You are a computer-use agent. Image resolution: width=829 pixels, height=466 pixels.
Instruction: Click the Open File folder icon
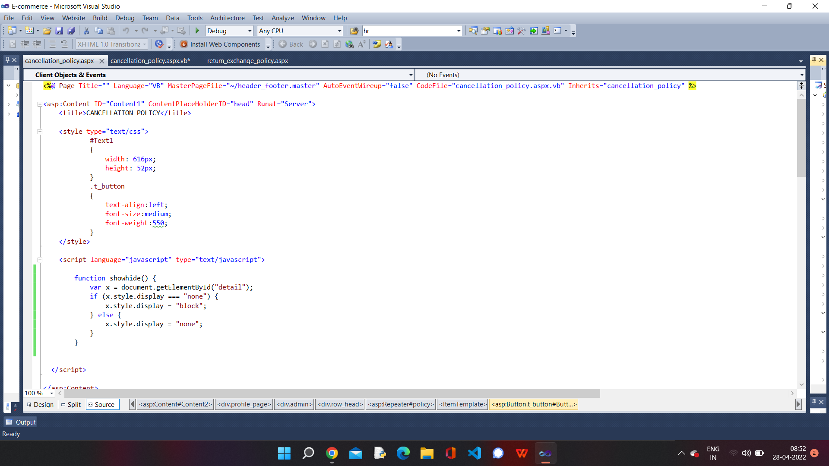coord(47,31)
